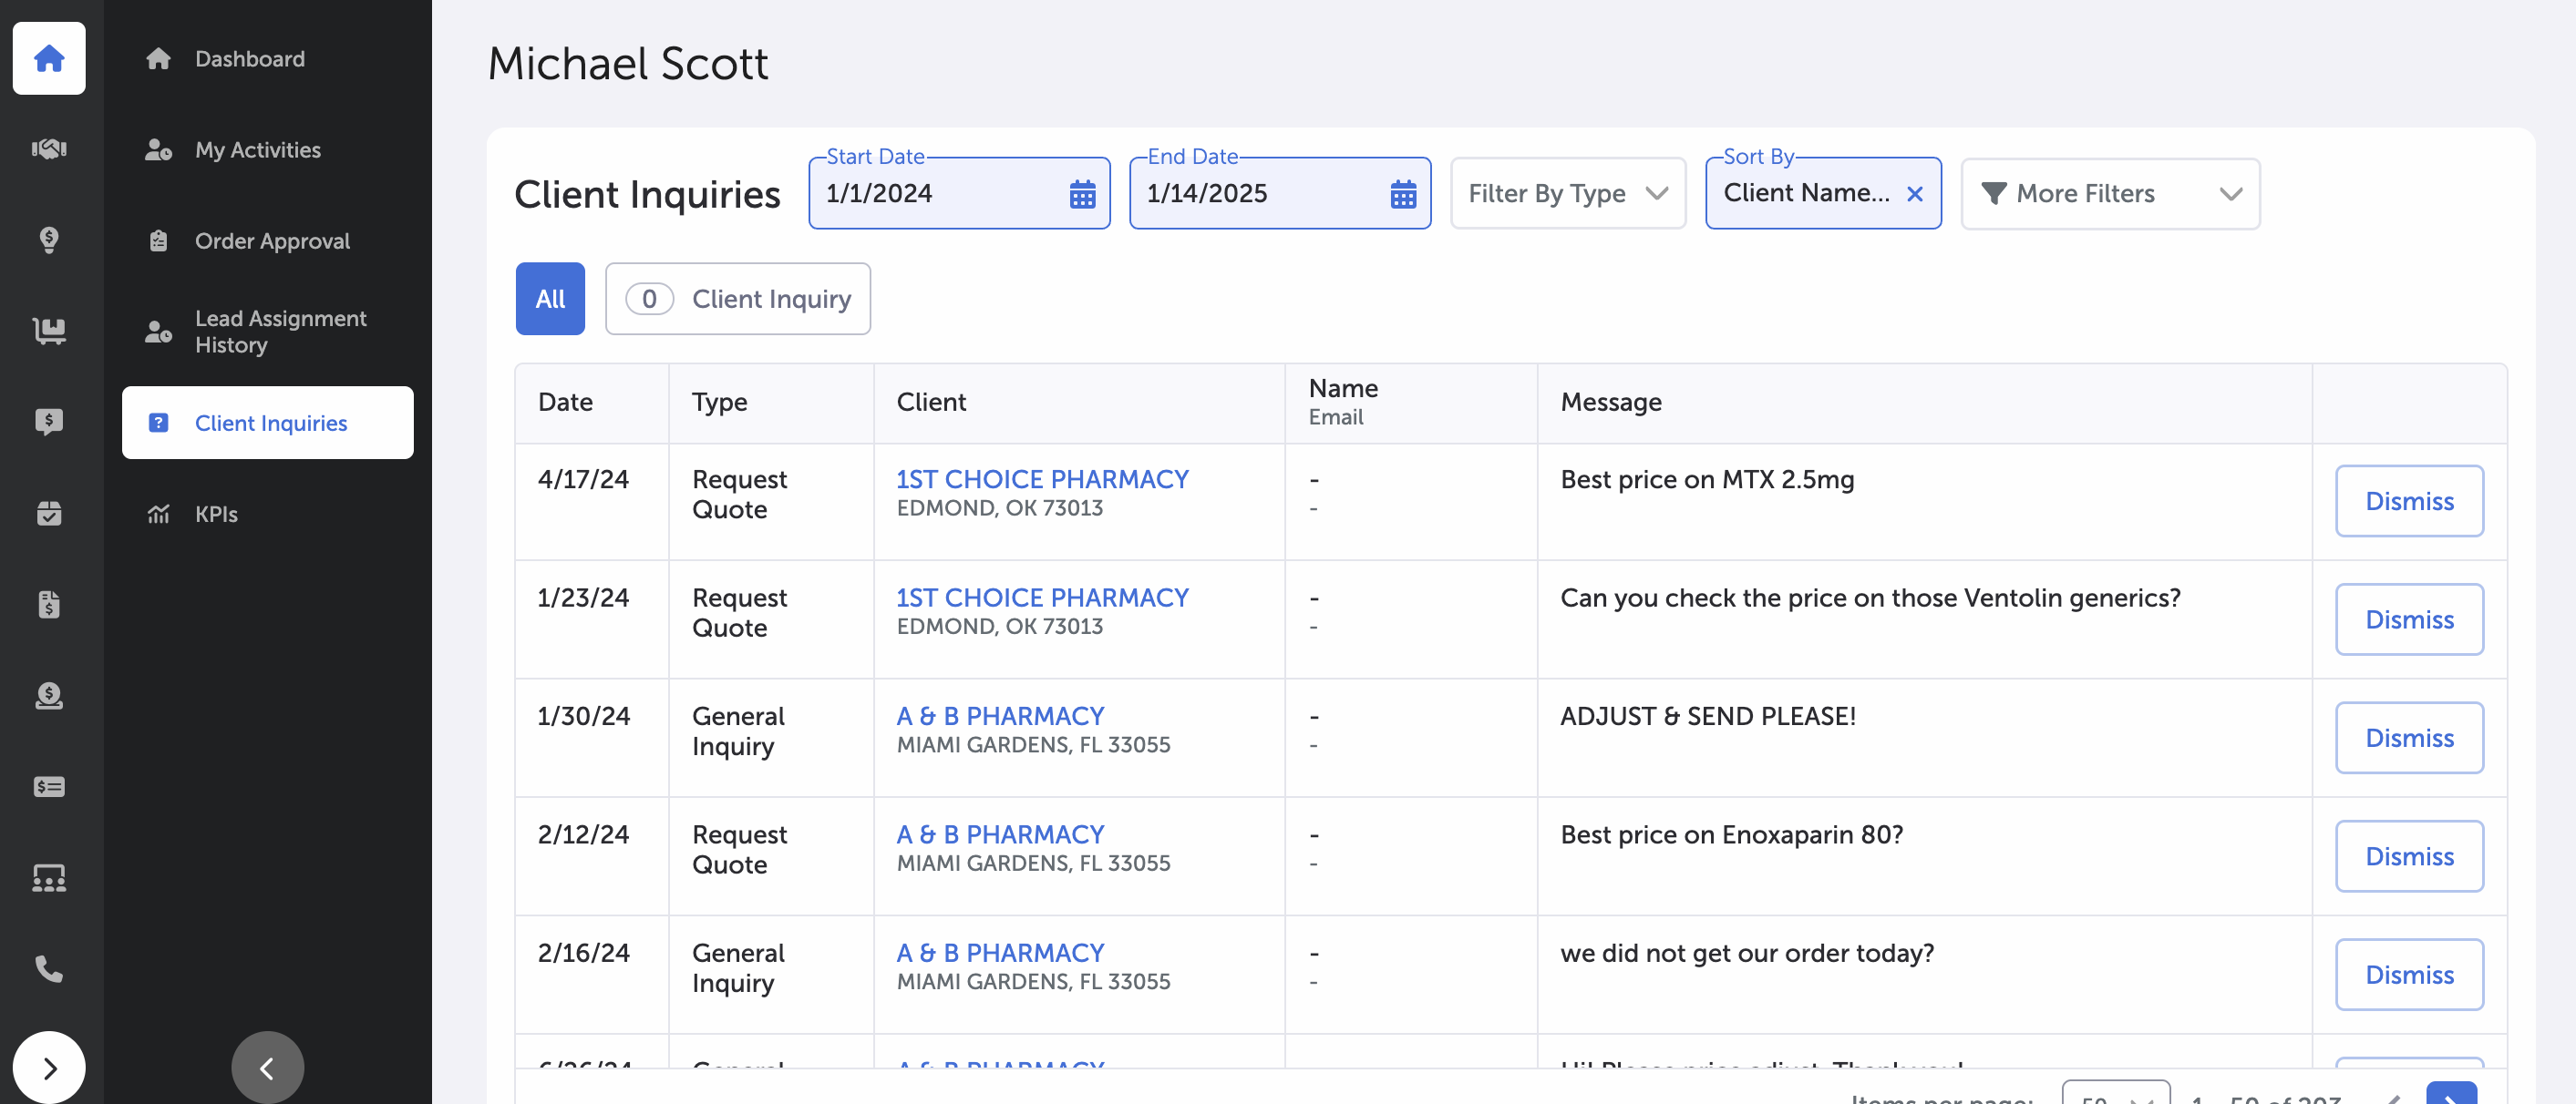Select the presentation audience icon in the left rail

(49, 878)
